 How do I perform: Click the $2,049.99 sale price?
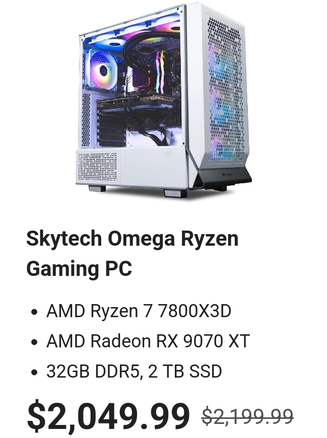coord(108,417)
